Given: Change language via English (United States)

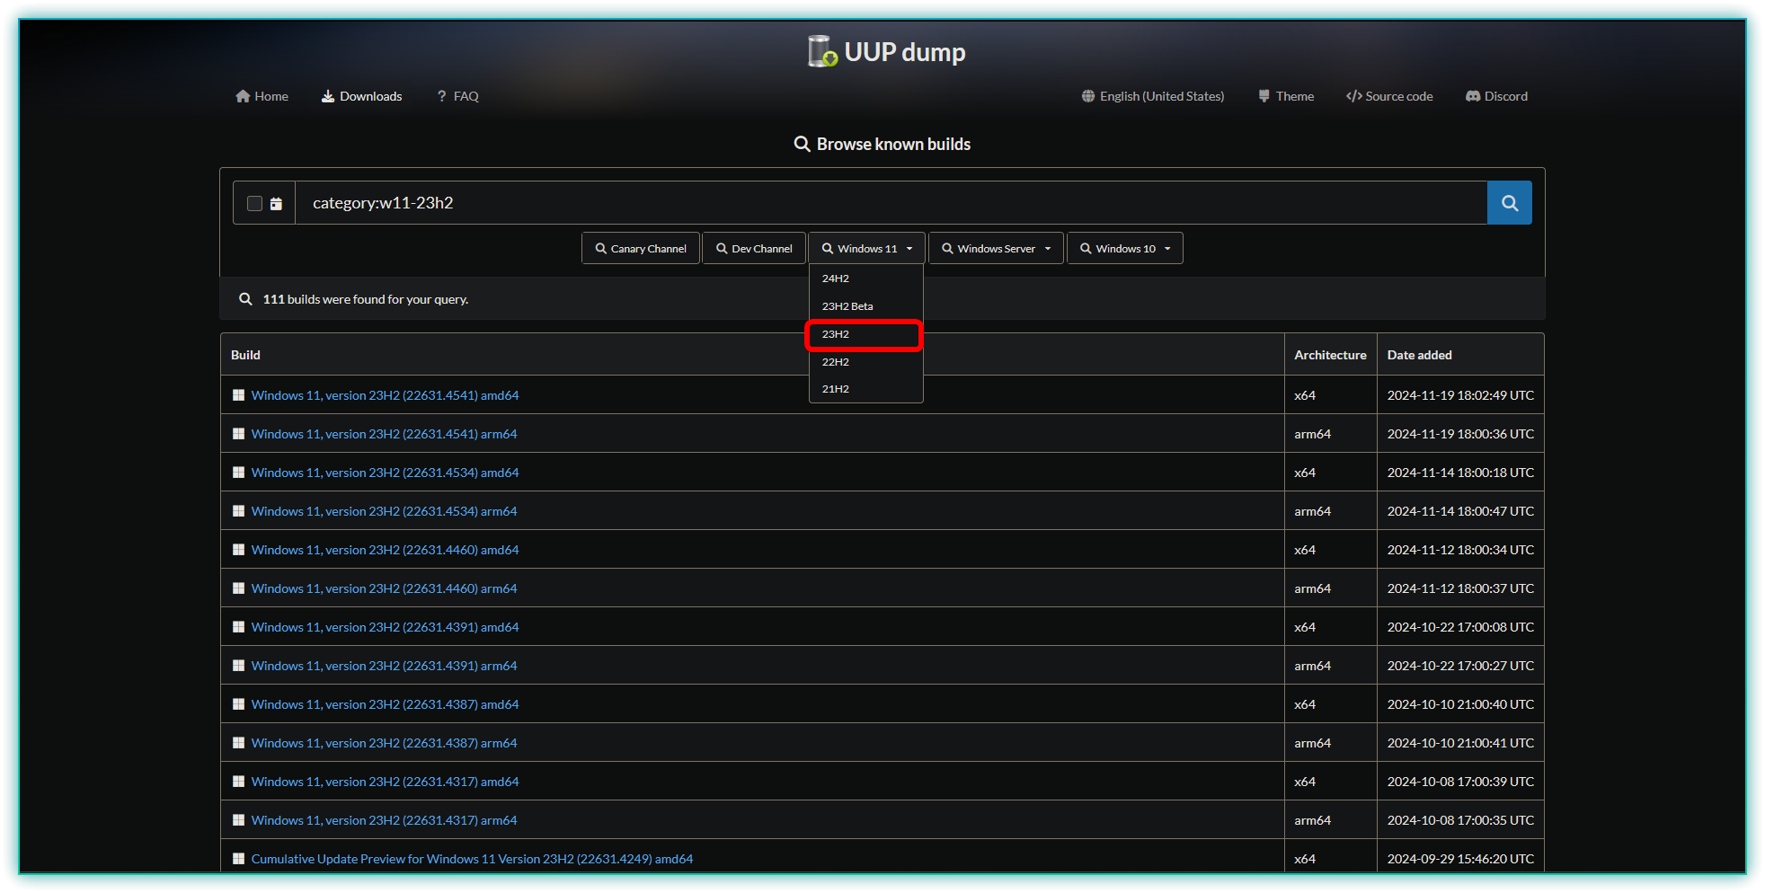Looking at the screenshot, I should [x=1153, y=96].
